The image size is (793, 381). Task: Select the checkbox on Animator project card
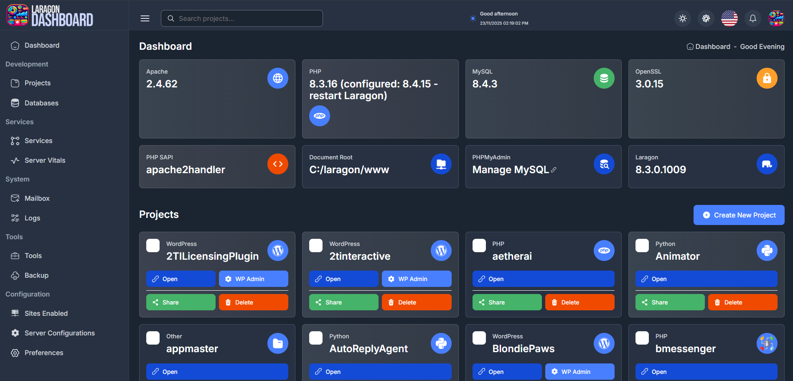coord(642,245)
